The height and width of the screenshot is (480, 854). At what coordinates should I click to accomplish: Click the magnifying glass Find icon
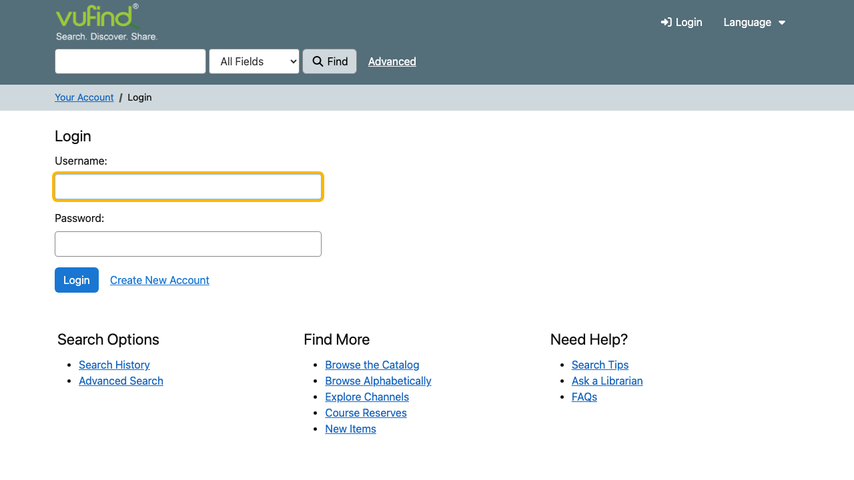318,61
